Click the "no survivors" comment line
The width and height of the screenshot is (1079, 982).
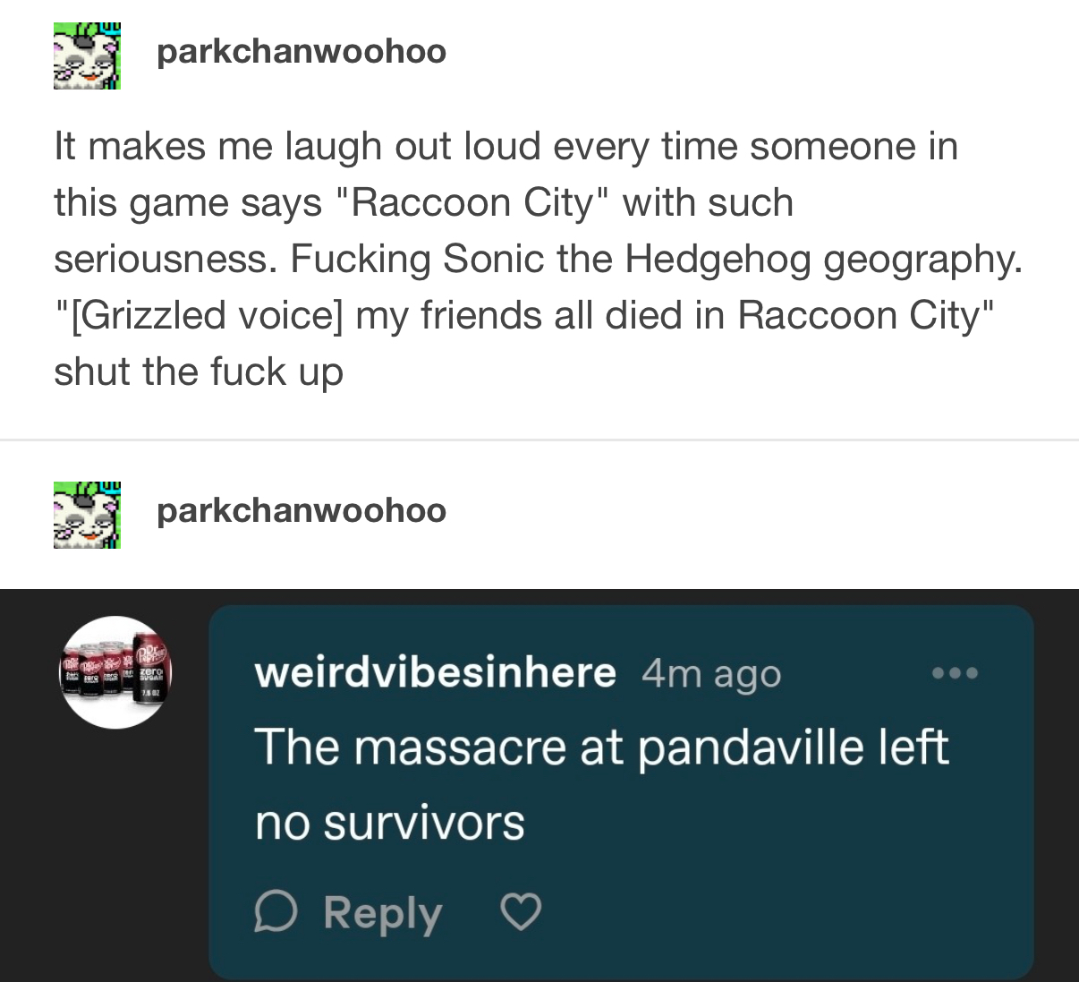[389, 823]
